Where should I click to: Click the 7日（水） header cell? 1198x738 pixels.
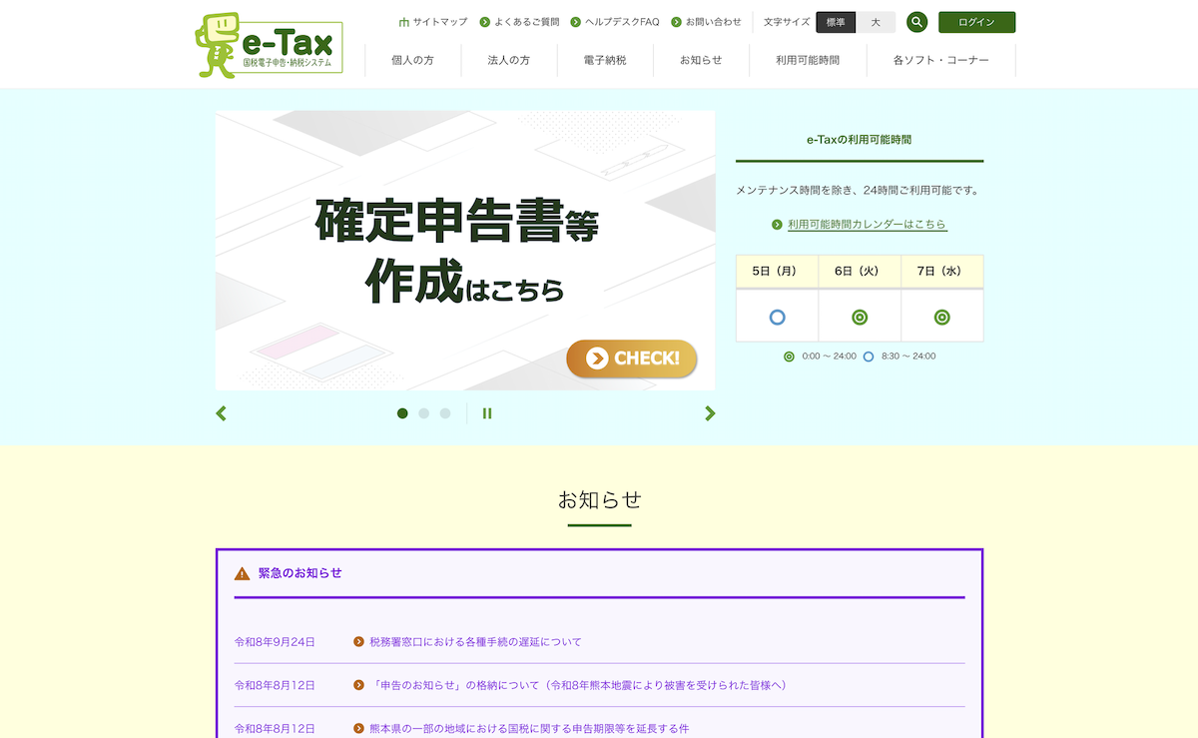(941, 271)
